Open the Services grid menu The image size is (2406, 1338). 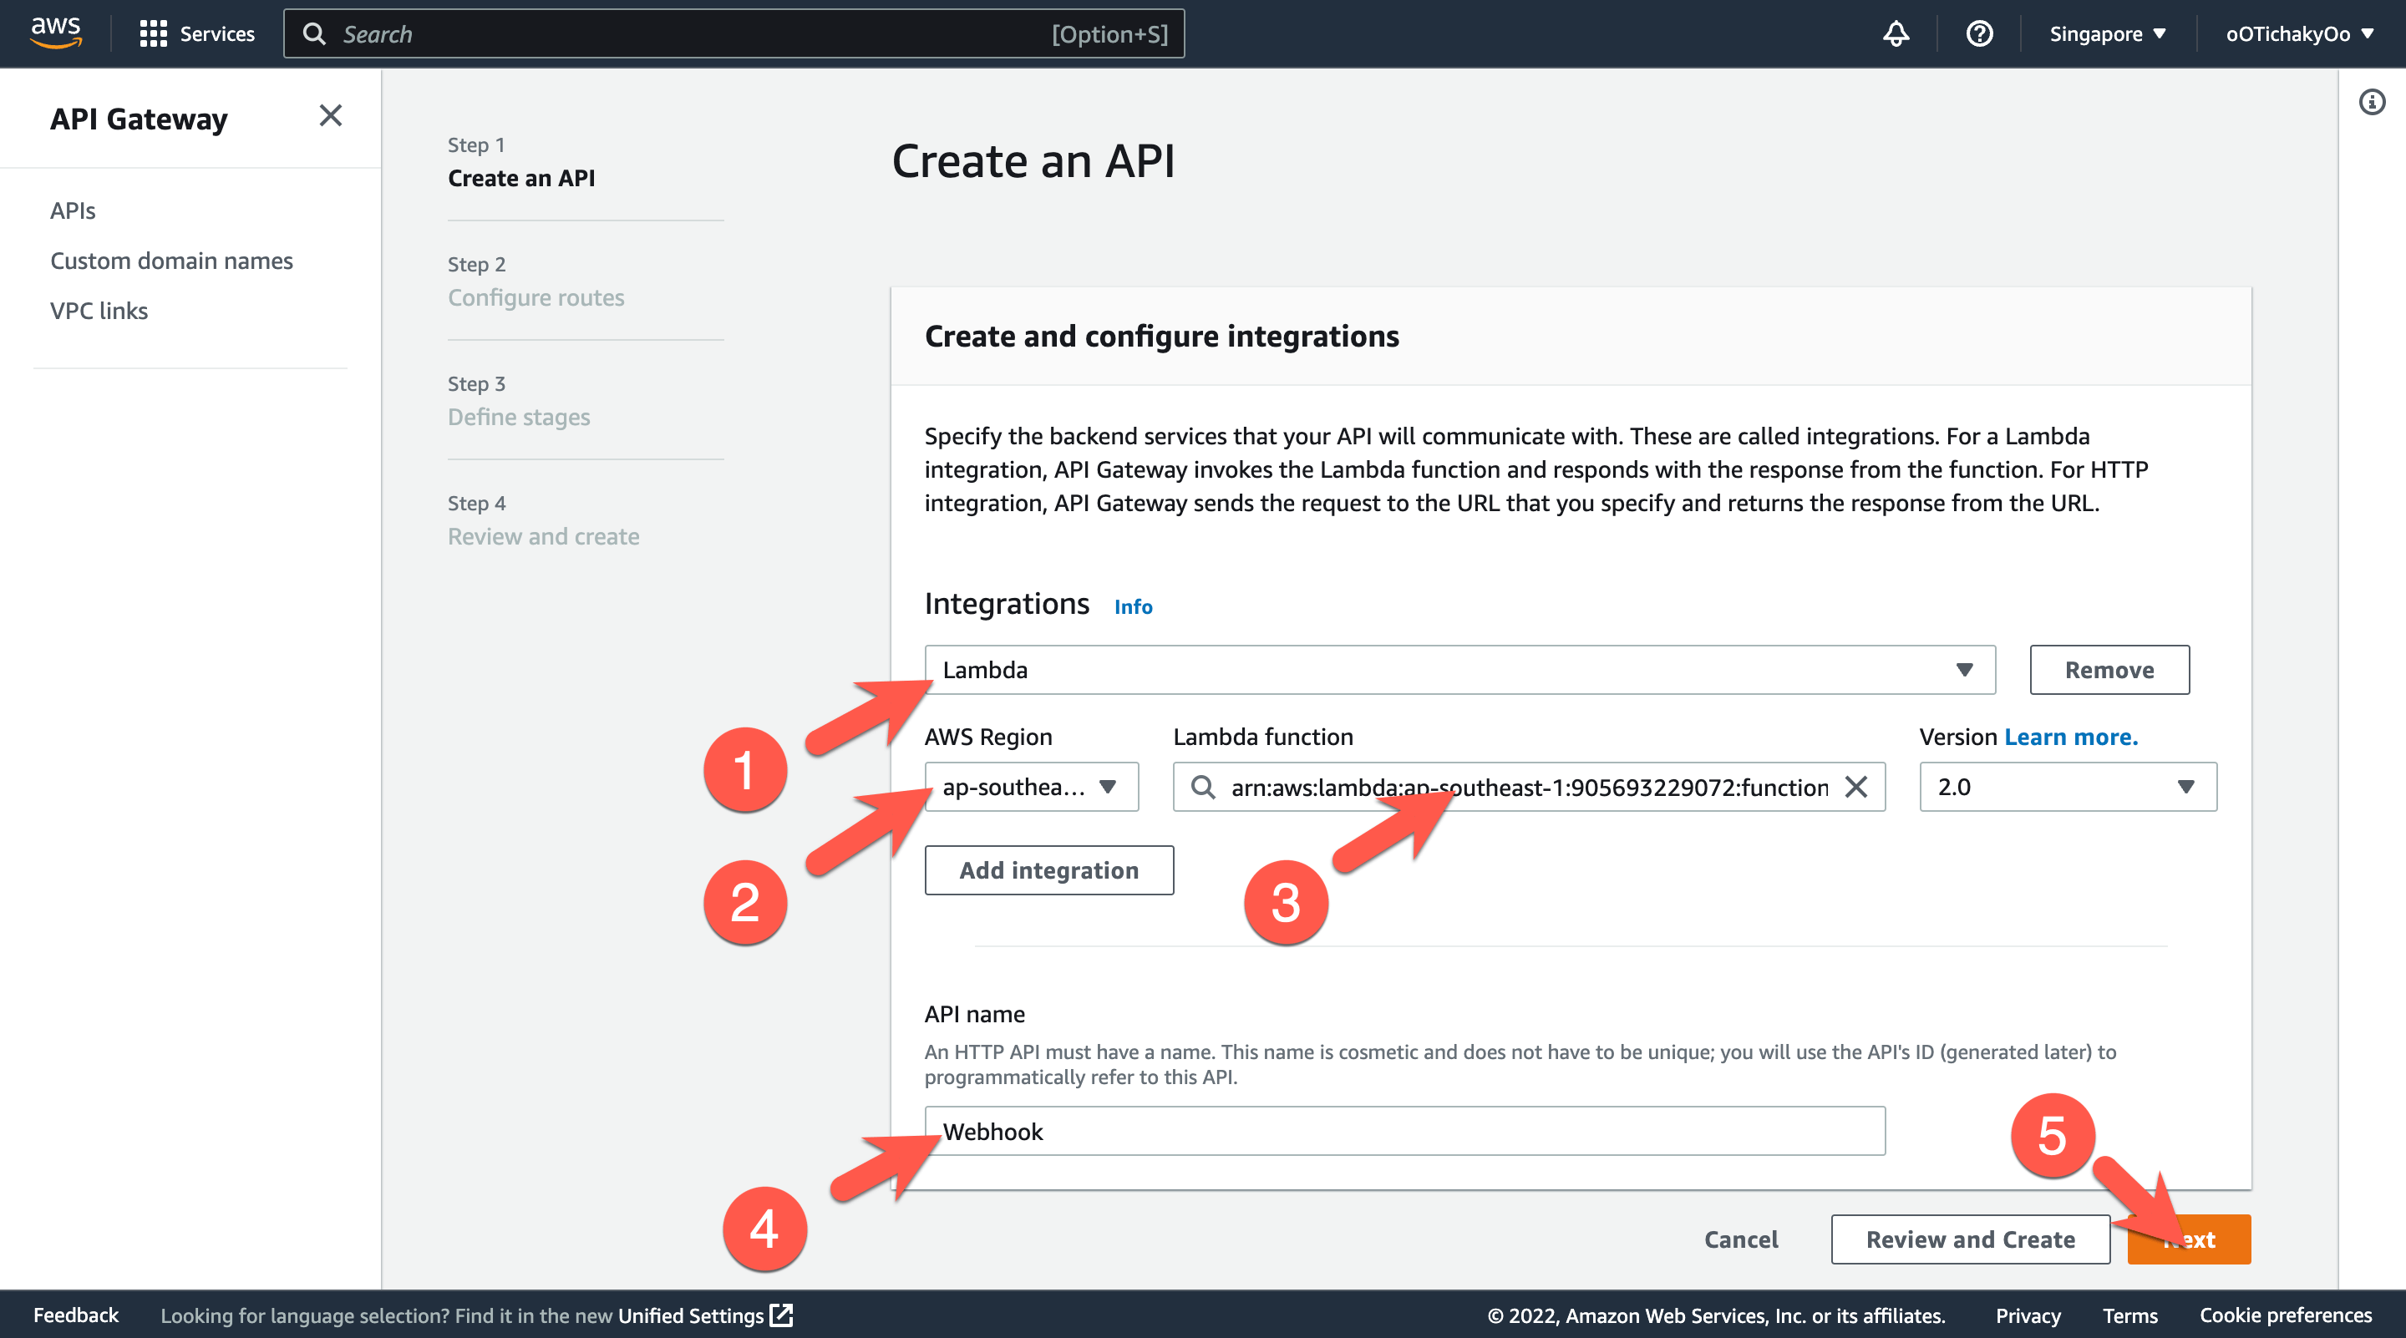(197, 33)
